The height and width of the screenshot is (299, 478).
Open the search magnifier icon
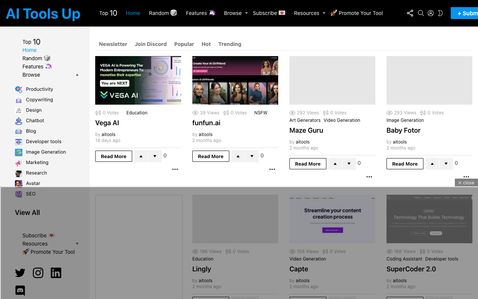421,13
